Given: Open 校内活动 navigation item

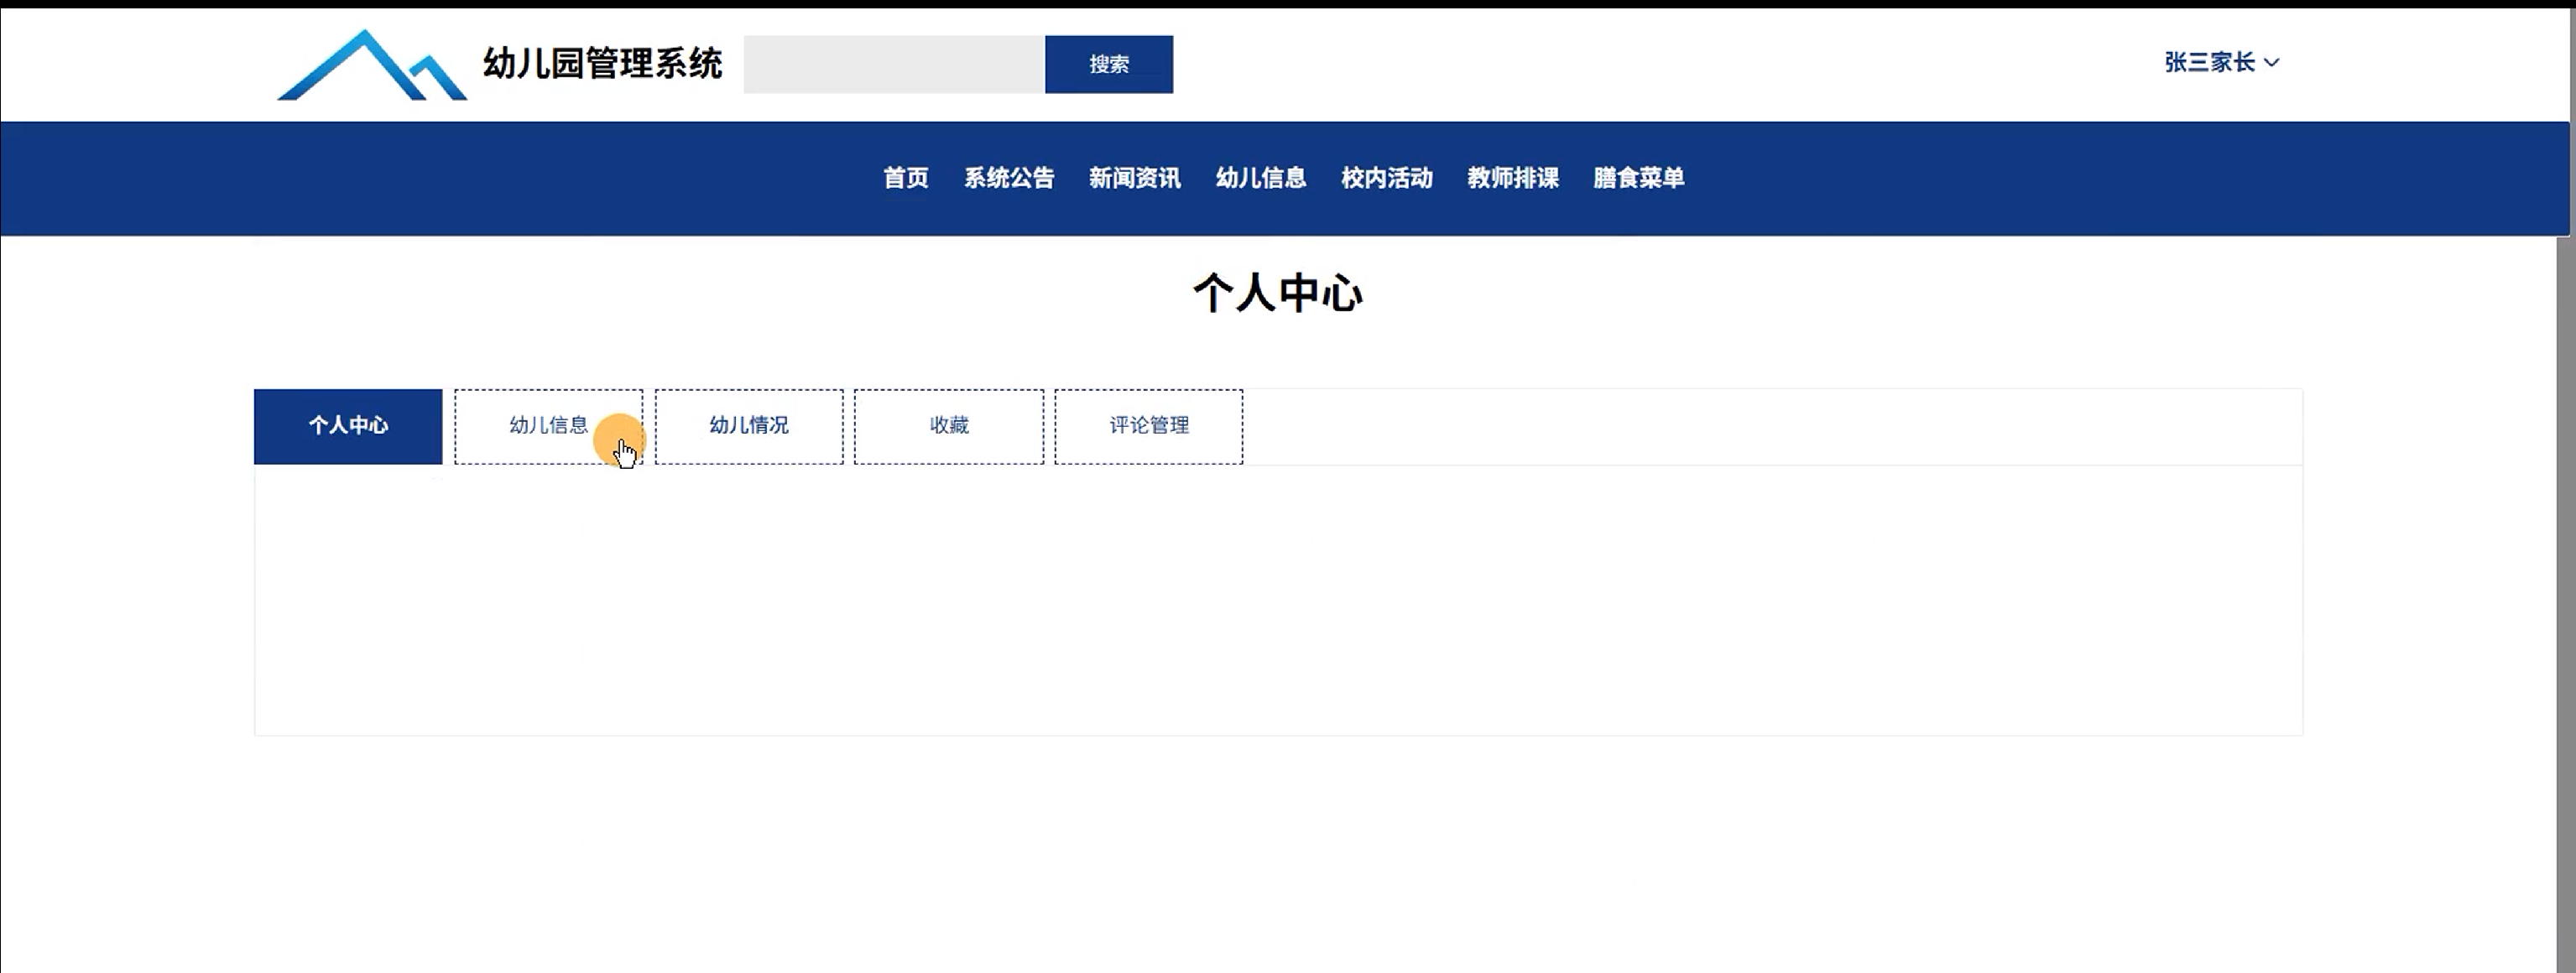Looking at the screenshot, I should (x=1386, y=178).
